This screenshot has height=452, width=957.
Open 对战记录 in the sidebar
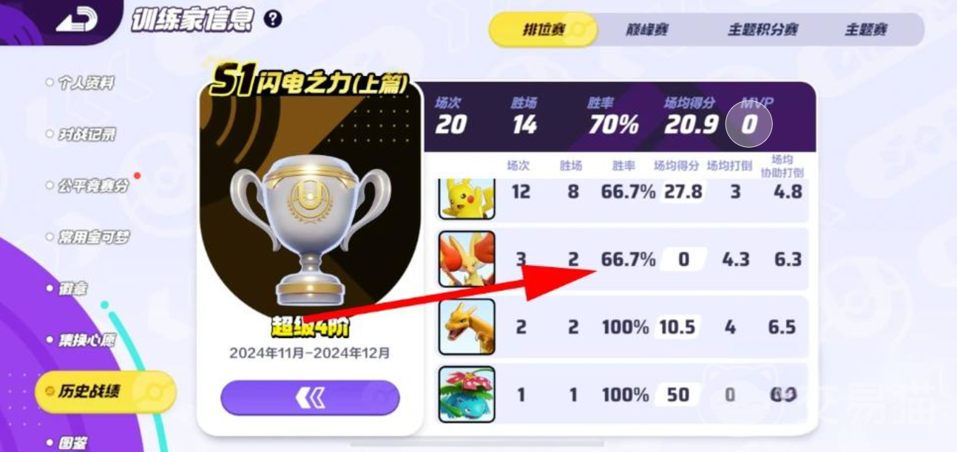[86, 134]
